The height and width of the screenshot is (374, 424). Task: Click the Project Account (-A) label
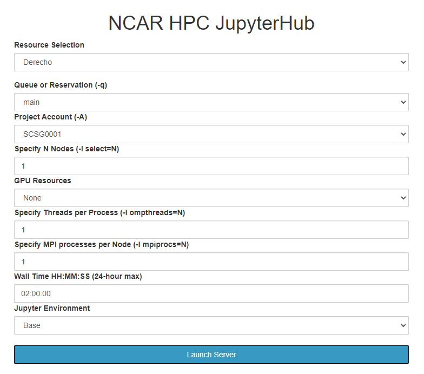(x=51, y=117)
